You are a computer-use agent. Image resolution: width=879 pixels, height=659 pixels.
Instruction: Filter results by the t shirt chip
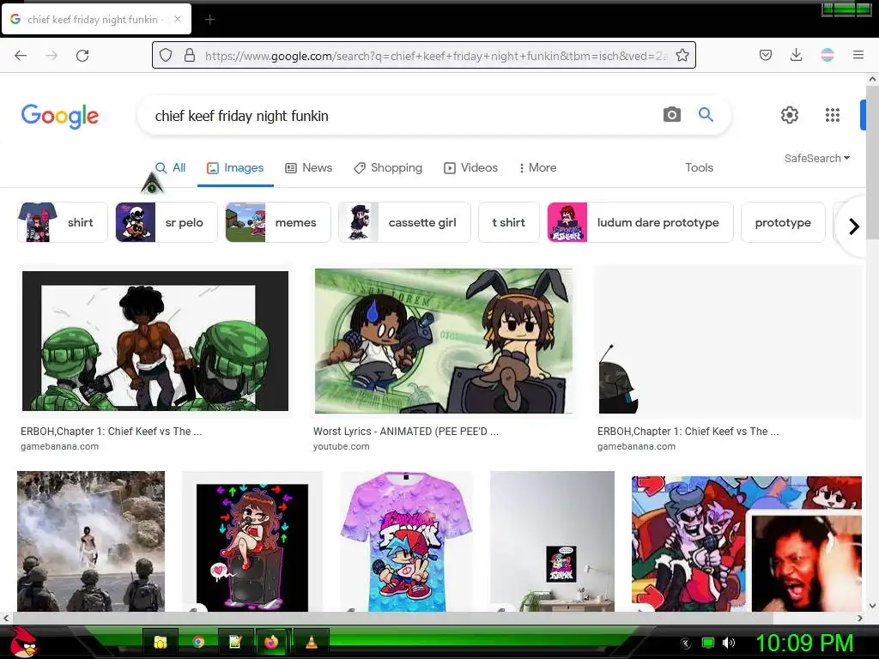509,222
